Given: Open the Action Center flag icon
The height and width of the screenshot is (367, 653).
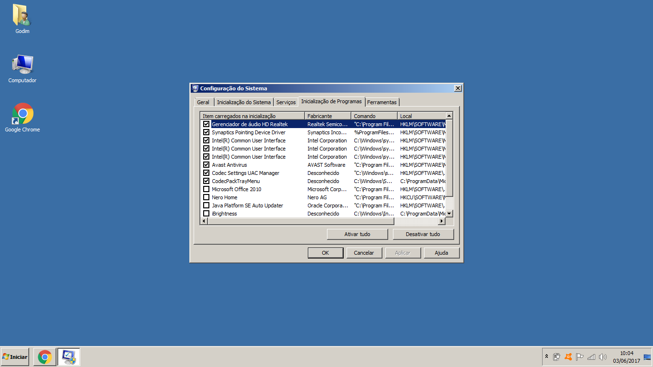Looking at the screenshot, I should (580, 357).
